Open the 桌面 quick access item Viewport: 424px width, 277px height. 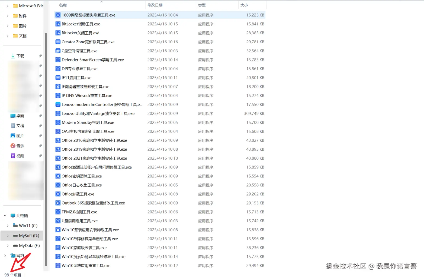(x=20, y=116)
